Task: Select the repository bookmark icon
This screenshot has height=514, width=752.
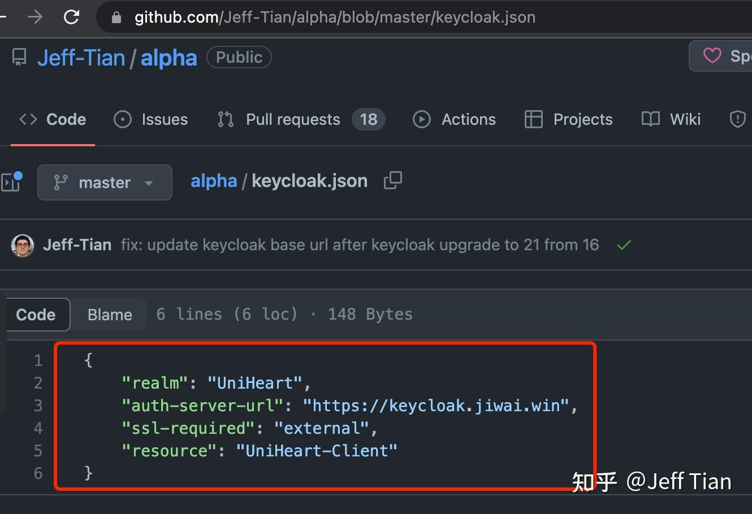Action: [19, 56]
